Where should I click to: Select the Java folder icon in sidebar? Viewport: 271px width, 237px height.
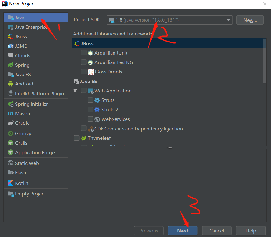click(x=11, y=18)
